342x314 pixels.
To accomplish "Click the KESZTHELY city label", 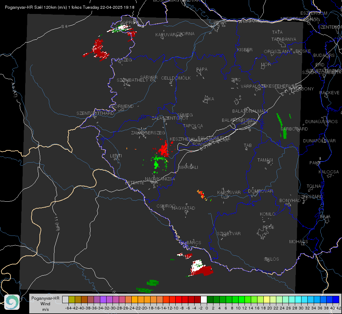I will click(x=182, y=139).
